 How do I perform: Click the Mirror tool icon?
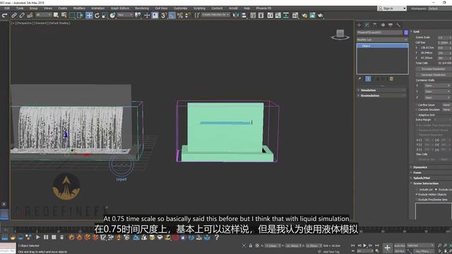[236, 16]
